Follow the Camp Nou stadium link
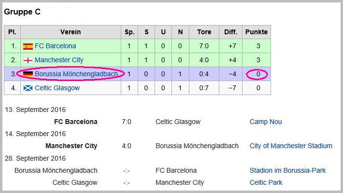 266,122
